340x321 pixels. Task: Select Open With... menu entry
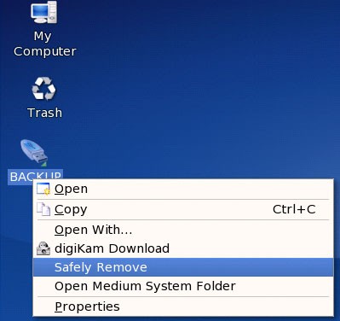[183, 230]
